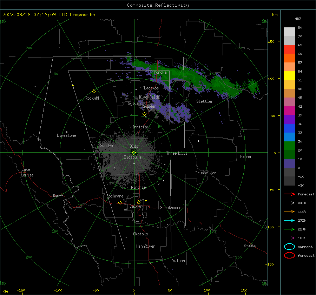Click the Olds town label
Viewport: 316px width, 295px height.
[134, 146]
